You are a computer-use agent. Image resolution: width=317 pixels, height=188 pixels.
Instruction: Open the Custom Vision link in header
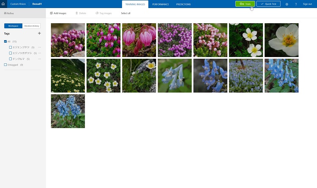coord(18,4)
